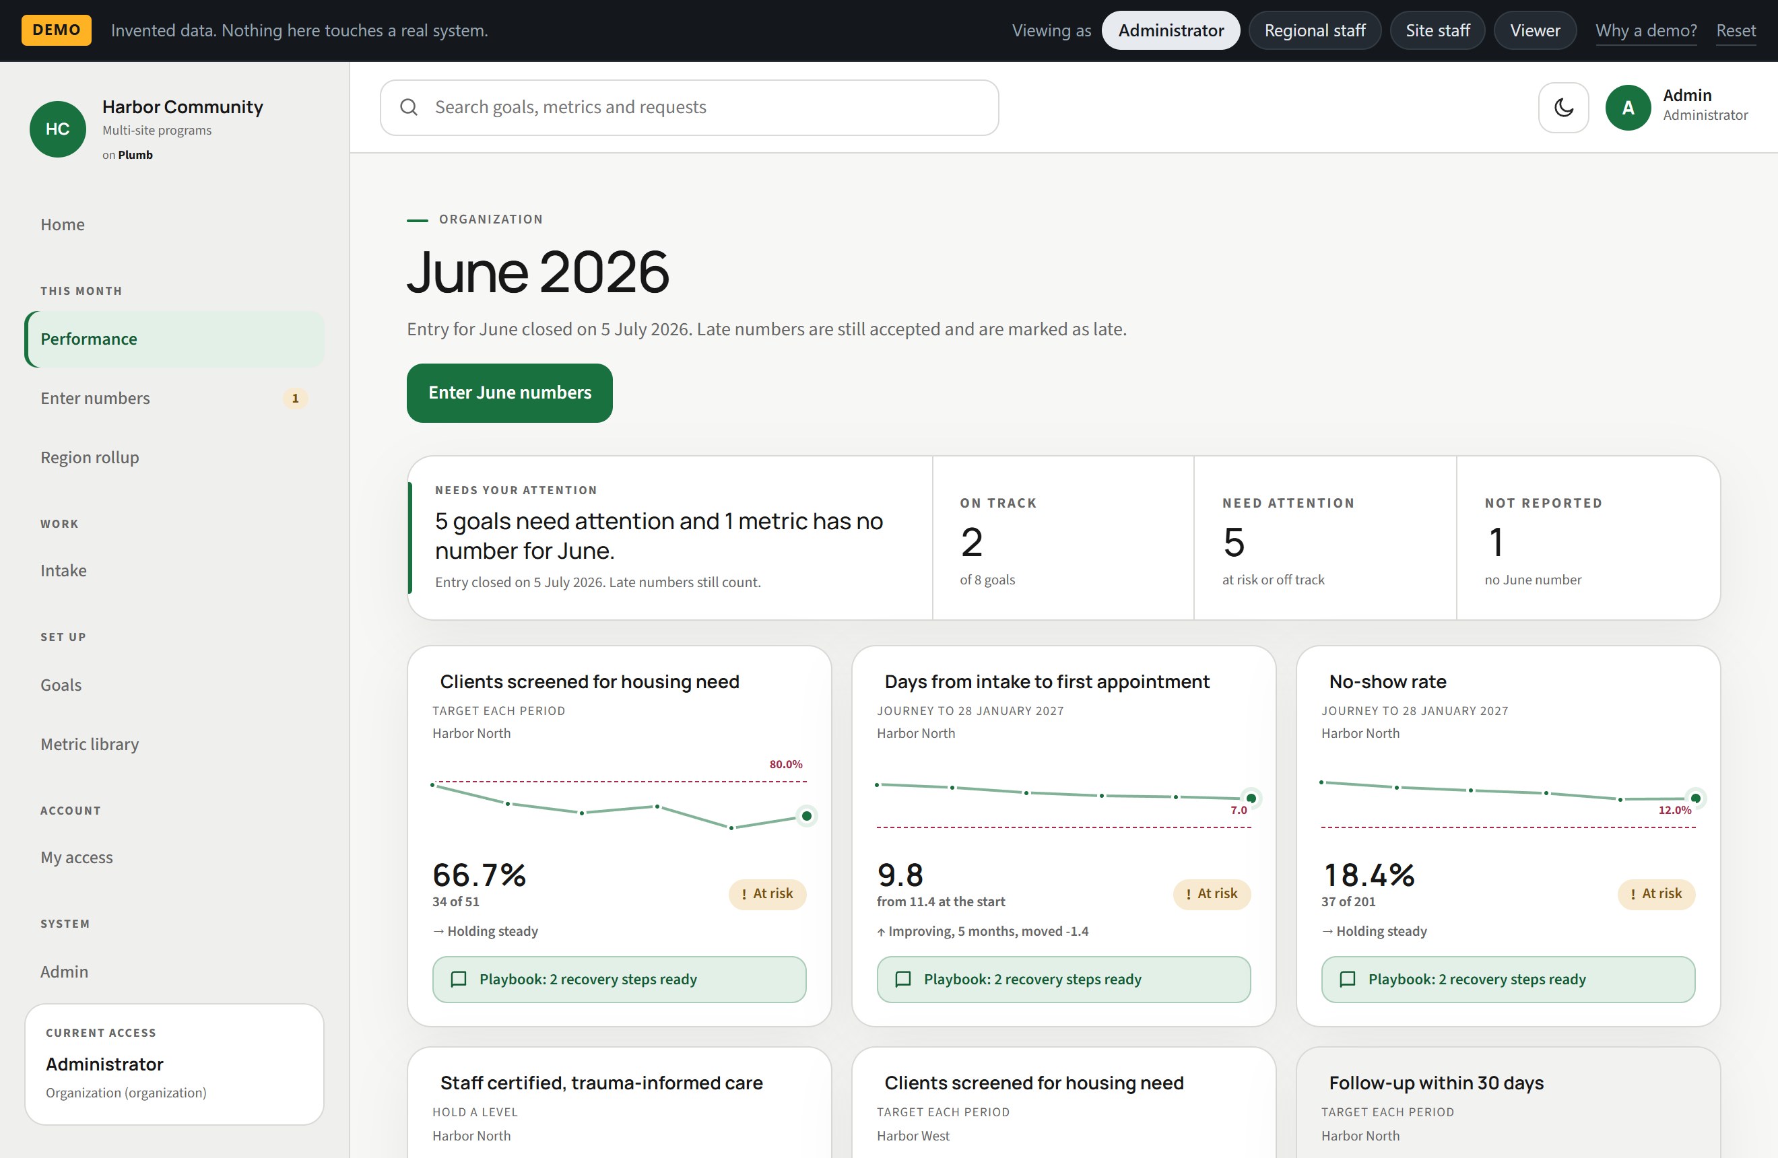Open the Why a demo? link
The height and width of the screenshot is (1158, 1778).
click(1646, 30)
